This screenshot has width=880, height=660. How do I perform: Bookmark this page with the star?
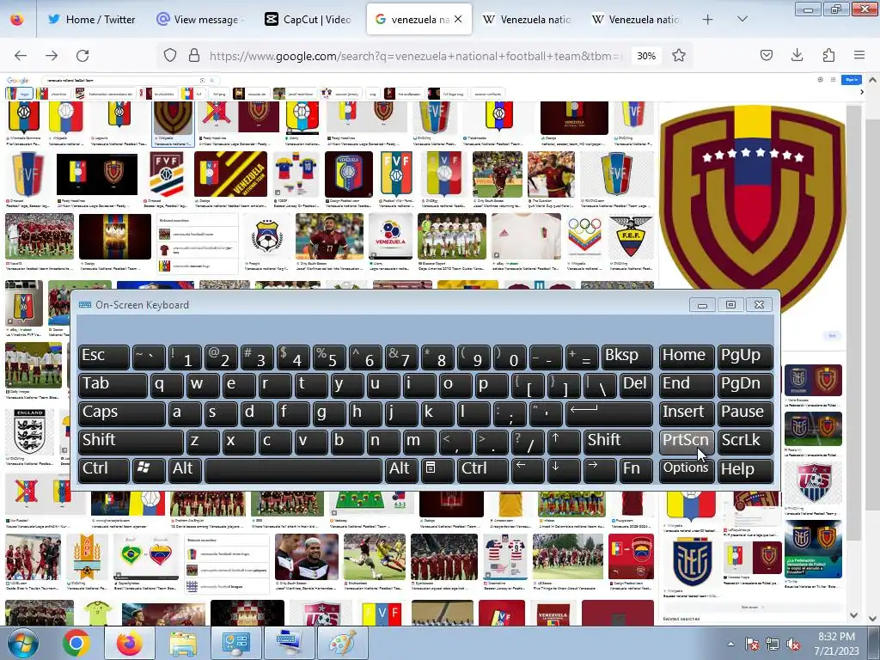pos(679,56)
